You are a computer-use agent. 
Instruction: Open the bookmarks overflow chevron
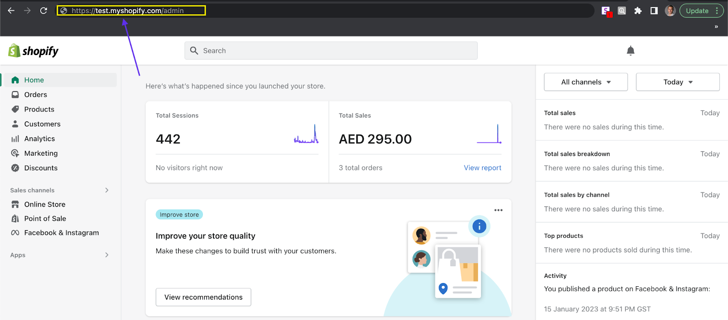pos(716,27)
